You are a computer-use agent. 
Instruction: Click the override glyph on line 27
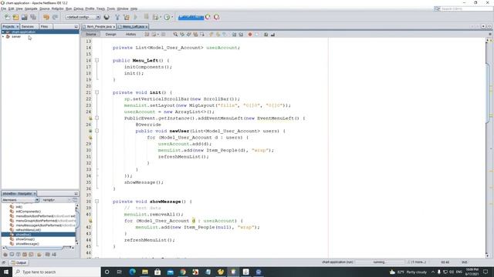coord(90,131)
